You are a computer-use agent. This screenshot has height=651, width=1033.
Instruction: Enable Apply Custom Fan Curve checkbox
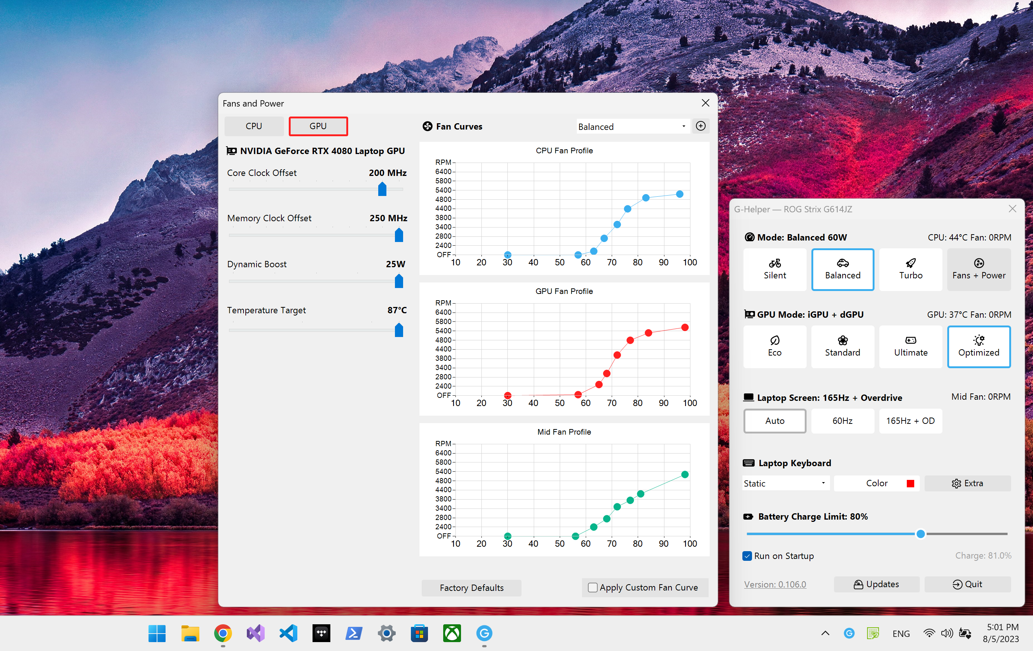click(x=592, y=588)
